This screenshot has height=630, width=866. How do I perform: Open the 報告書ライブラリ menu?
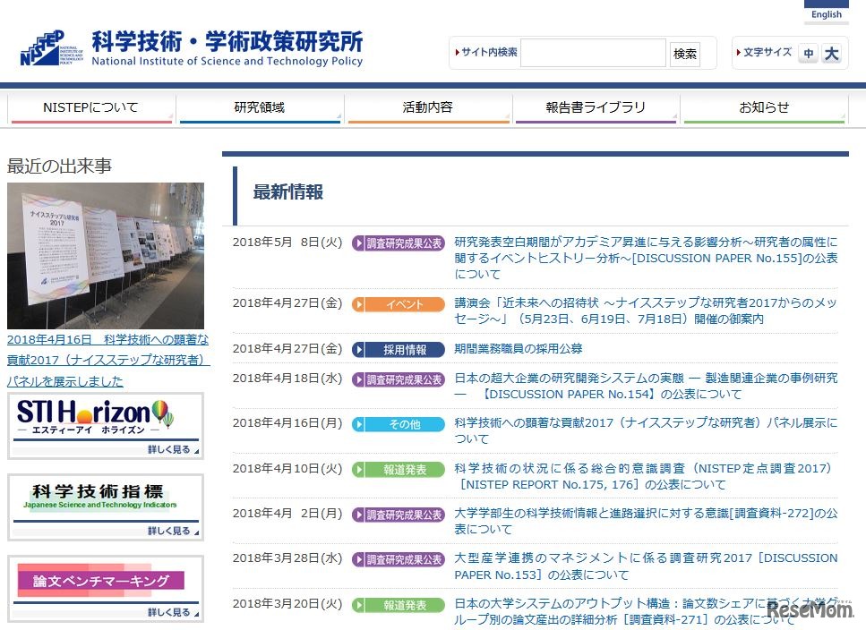click(x=596, y=108)
